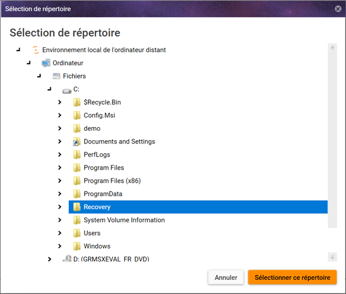Select the 'D: (GRMSXEVAL_FR_DVD)' drive label

point(111,259)
